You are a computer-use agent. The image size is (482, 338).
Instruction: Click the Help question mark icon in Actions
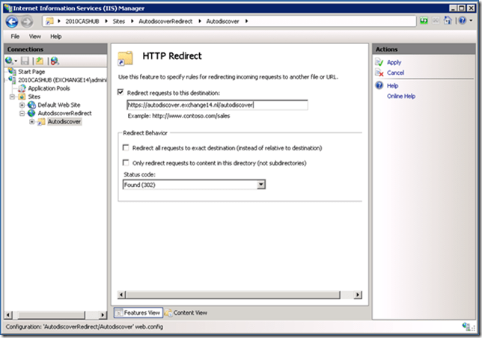coord(380,86)
